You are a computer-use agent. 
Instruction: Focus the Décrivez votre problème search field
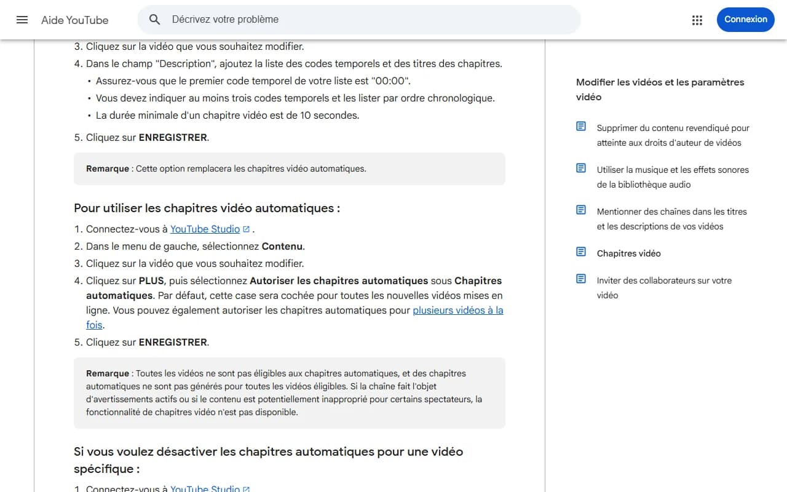pos(359,20)
